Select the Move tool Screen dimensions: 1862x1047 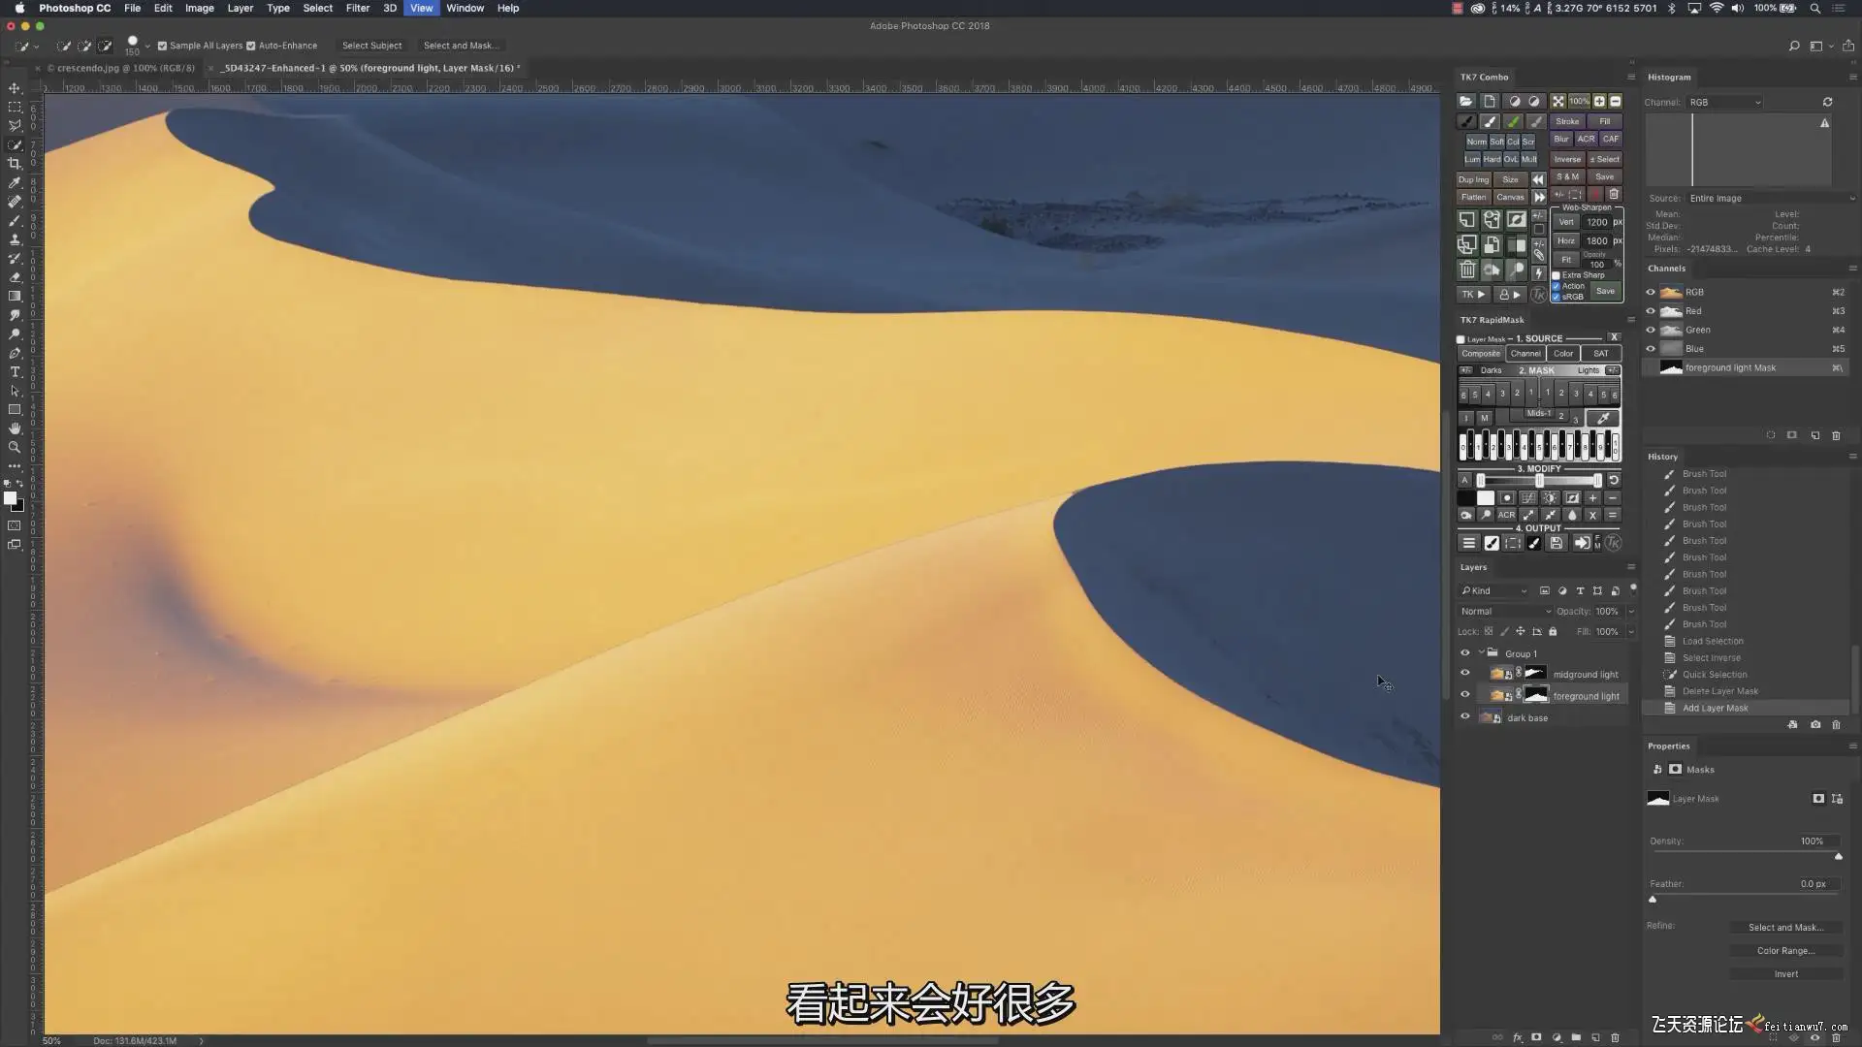click(x=15, y=88)
